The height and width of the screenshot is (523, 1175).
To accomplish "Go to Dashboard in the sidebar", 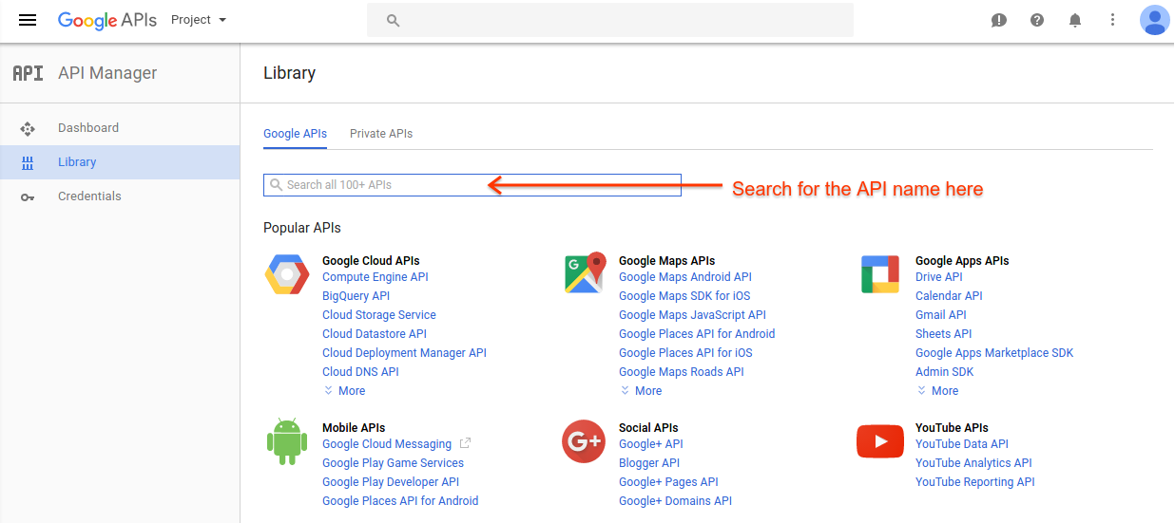I will (88, 128).
